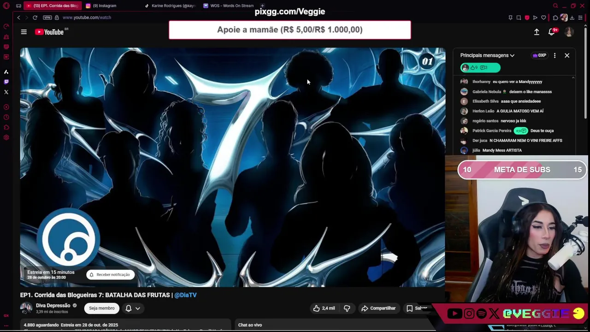Viewport: 590px width, 332px height.
Task: Expand the Principais mensagens chat filter dropdown
Action: point(487,55)
